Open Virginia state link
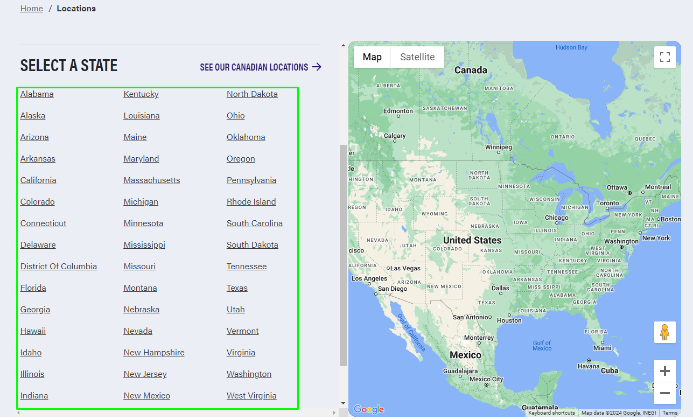Viewport: 693px width, 420px height. click(241, 353)
